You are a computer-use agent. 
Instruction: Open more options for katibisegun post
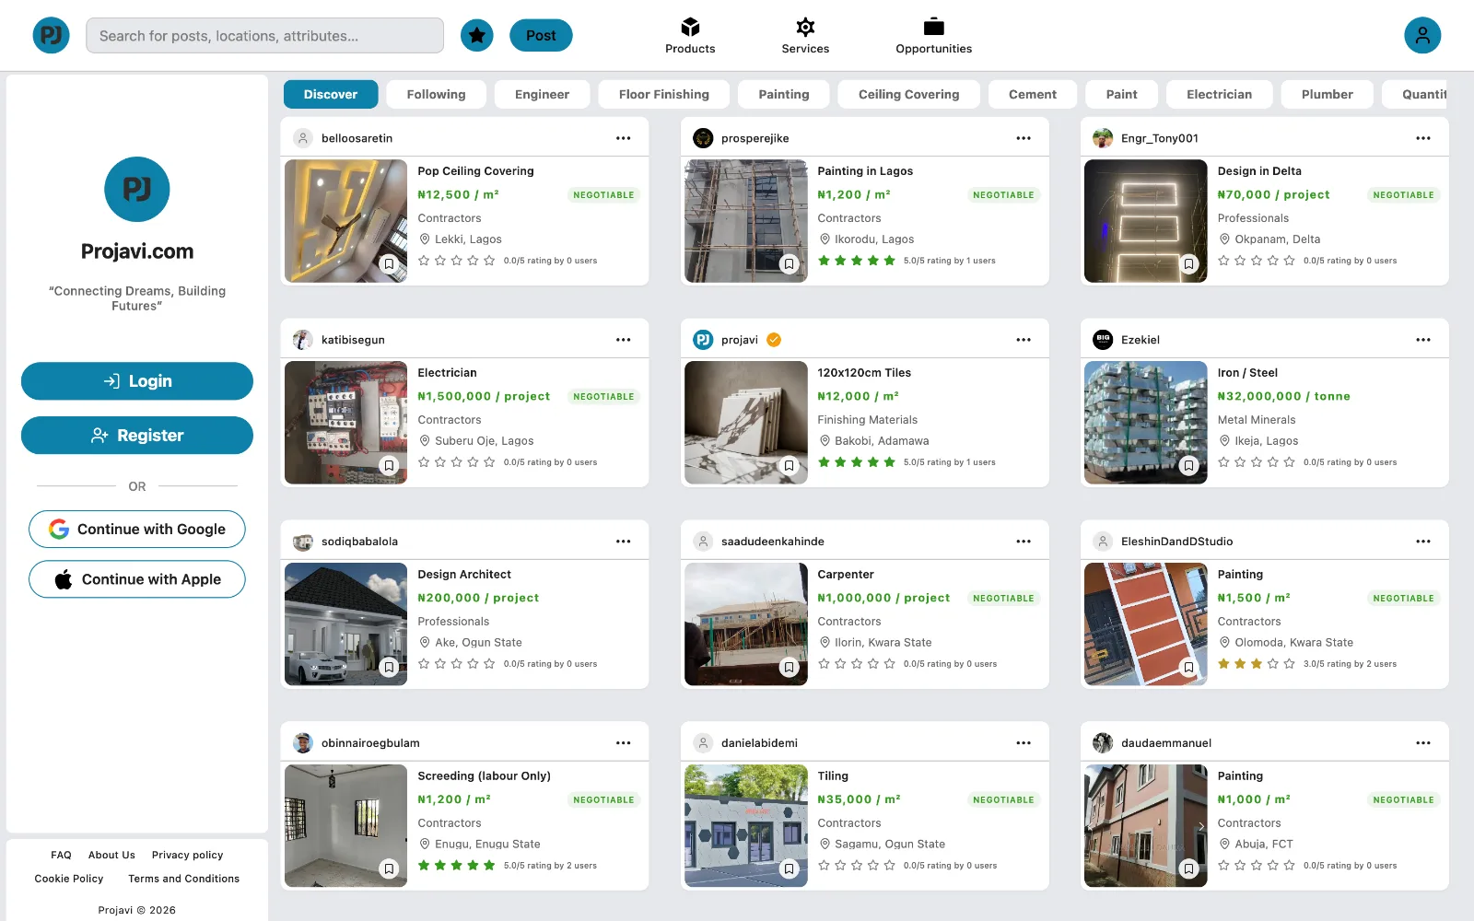coord(624,340)
